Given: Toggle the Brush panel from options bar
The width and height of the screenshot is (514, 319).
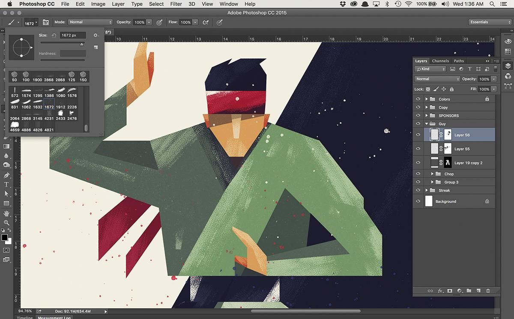Looking at the screenshot, I should (x=46, y=22).
